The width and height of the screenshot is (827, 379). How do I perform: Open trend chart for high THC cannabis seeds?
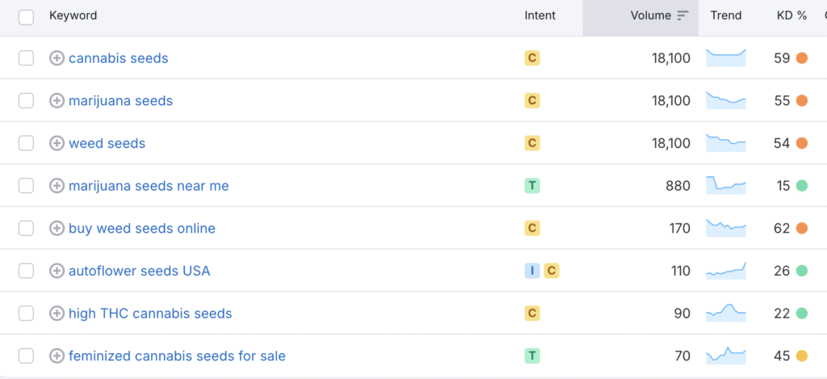726,314
